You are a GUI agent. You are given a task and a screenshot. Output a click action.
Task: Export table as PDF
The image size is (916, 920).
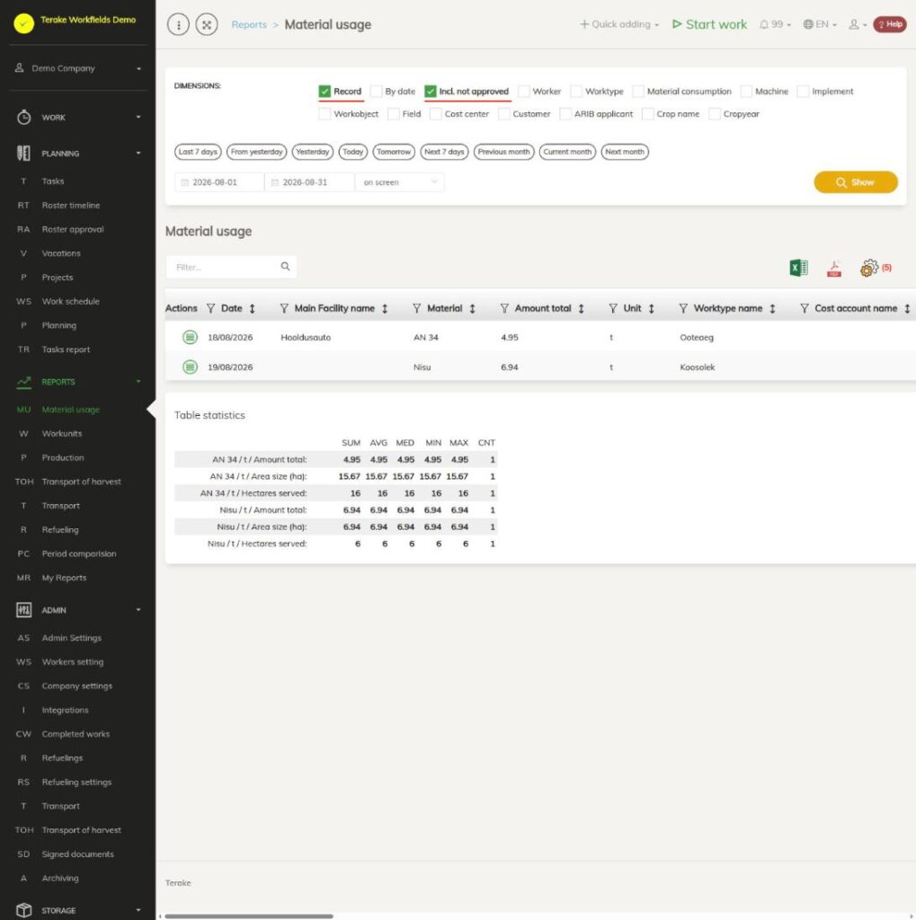coord(834,268)
